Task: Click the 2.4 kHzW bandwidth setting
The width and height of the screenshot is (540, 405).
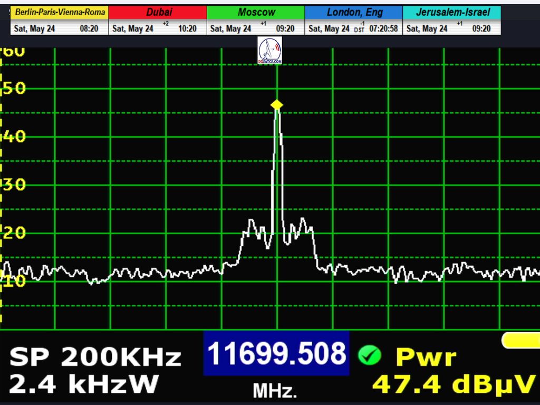Action: [83, 384]
